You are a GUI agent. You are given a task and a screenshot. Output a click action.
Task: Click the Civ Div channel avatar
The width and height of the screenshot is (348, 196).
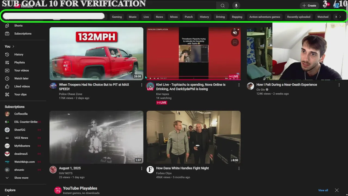[x=250, y=86]
